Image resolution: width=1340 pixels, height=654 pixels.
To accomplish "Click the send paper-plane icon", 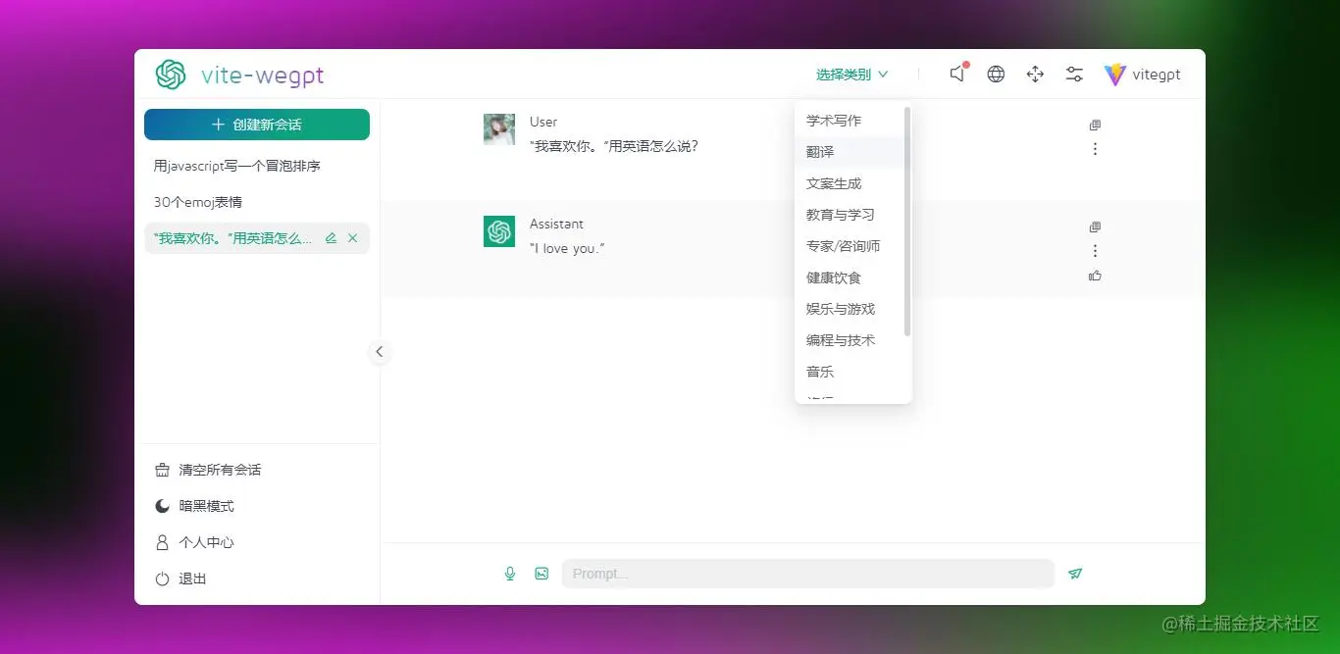I will click(x=1075, y=574).
